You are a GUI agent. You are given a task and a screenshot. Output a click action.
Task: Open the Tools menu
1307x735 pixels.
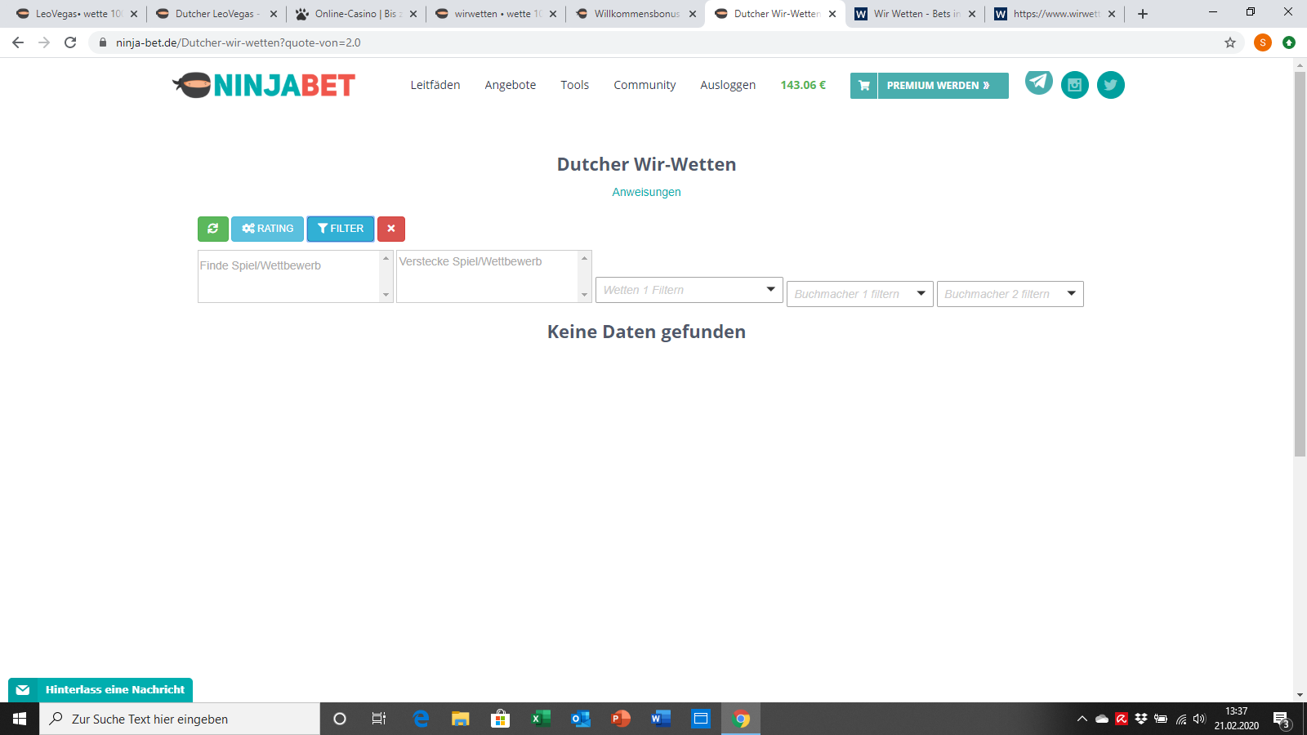pos(575,85)
